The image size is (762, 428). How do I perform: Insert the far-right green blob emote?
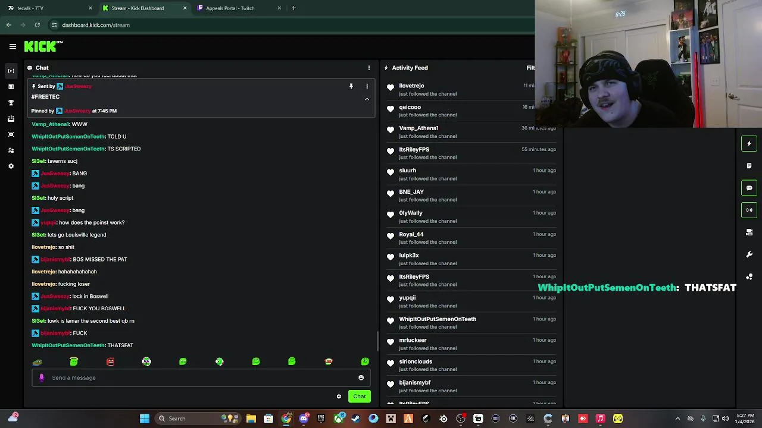(x=365, y=361)
